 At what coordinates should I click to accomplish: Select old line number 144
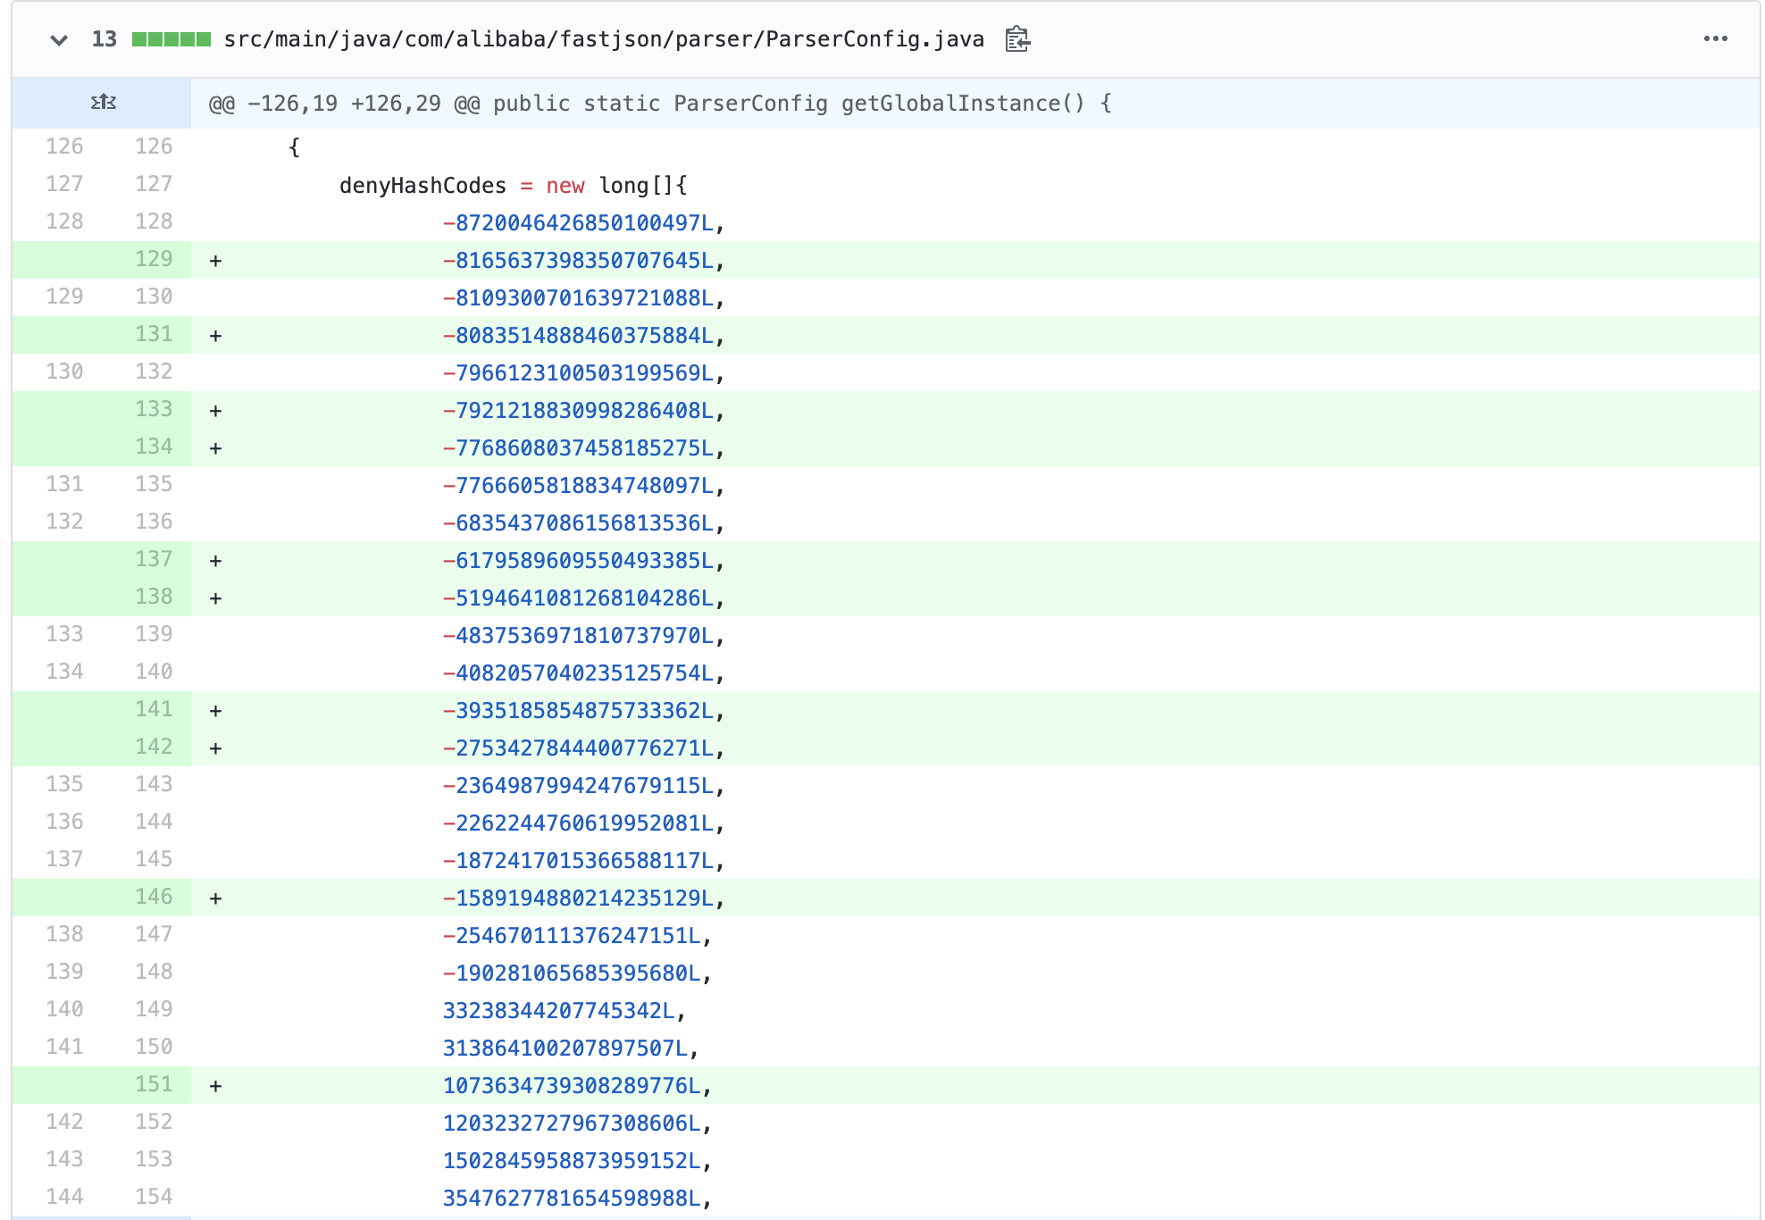coord(64,1197)
